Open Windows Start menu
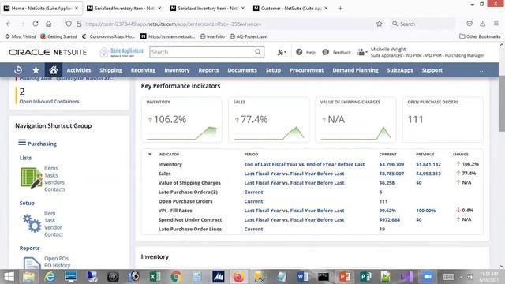Viewport: 505px width, 284px height. click(9, 277)
